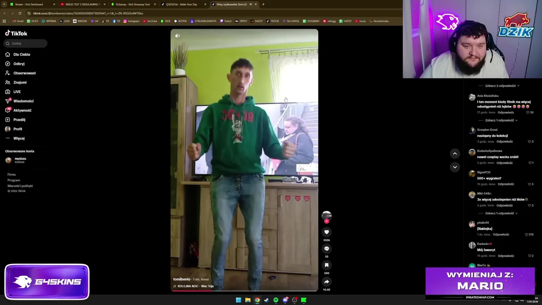Open Spotify from taskbar
This screenshot has height=305, width=542.
tap(276, 300)
